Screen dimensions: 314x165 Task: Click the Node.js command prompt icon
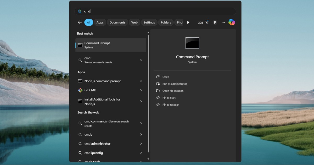[80, 81]
